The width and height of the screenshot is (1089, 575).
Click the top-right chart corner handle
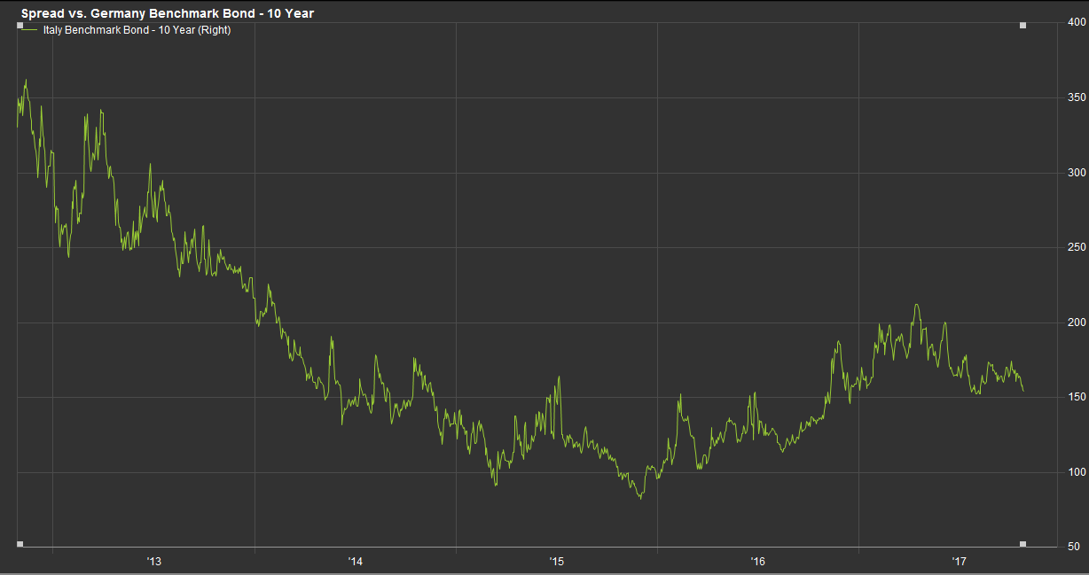click(x=1022, y=25)
